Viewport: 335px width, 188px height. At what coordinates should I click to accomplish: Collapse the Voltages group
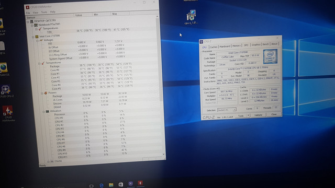(37, 41)
